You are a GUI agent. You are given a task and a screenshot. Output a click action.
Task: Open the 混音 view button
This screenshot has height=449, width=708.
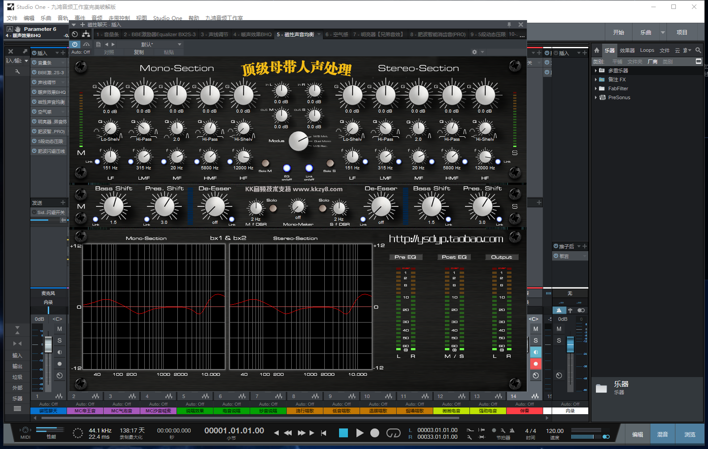click(x=663, y=434)
